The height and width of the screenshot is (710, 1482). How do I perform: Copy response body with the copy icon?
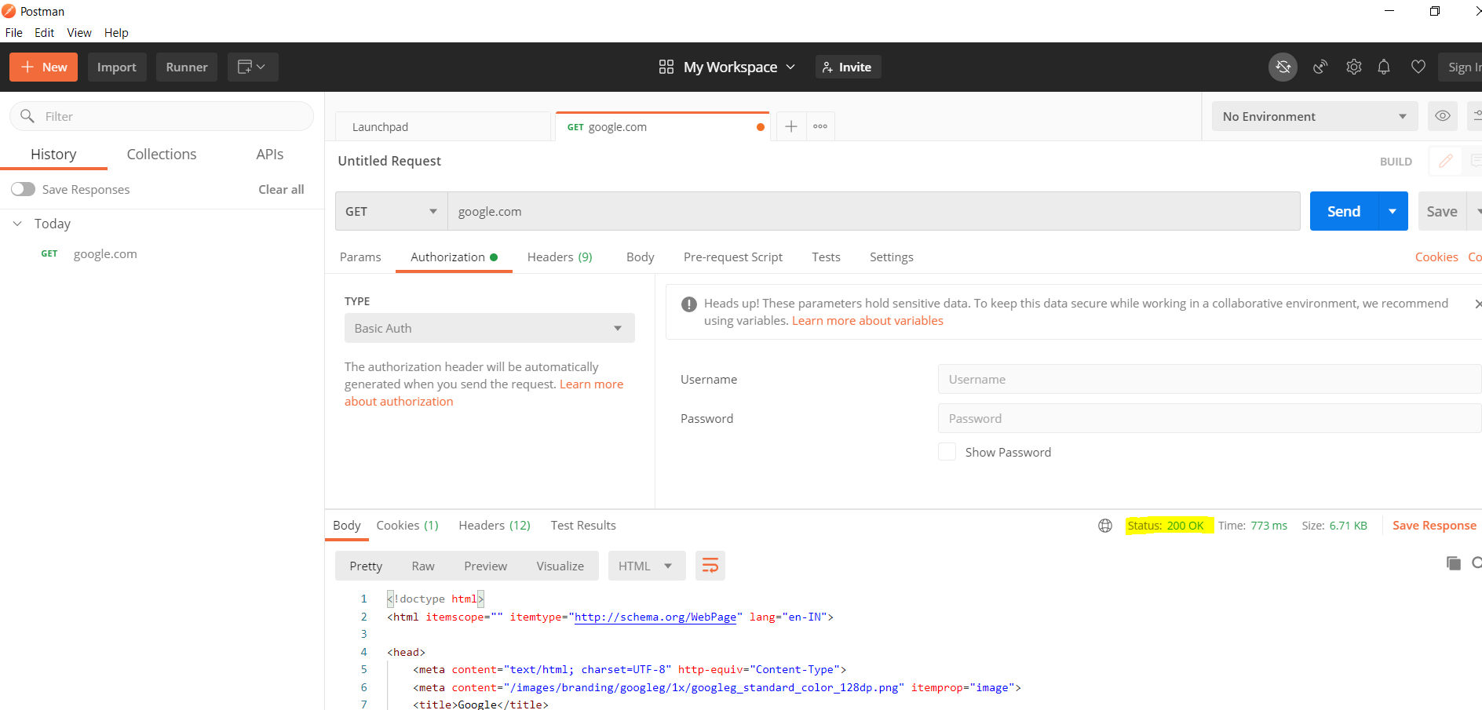(x=1454, y=563)
